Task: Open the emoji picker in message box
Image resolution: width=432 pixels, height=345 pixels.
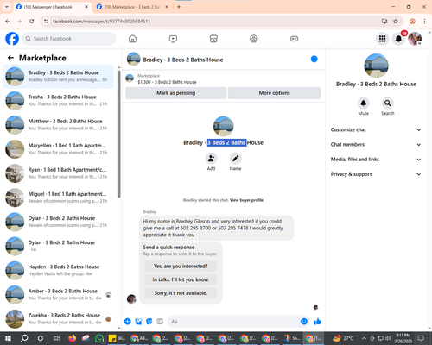Action: click(304, 322)
